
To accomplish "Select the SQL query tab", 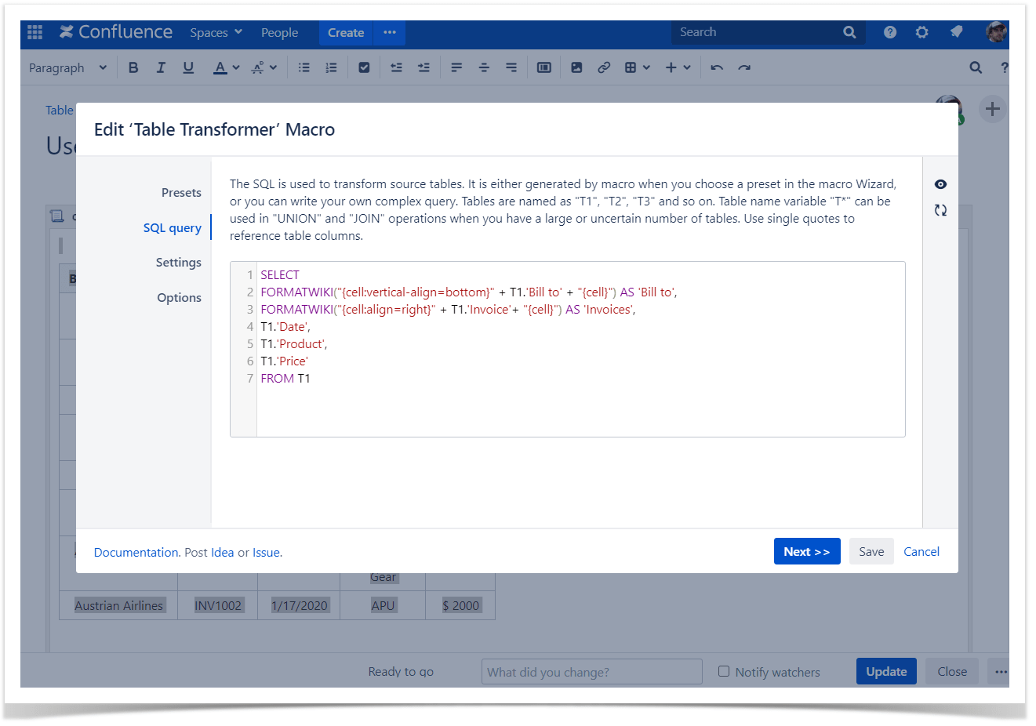I will 172,227.
